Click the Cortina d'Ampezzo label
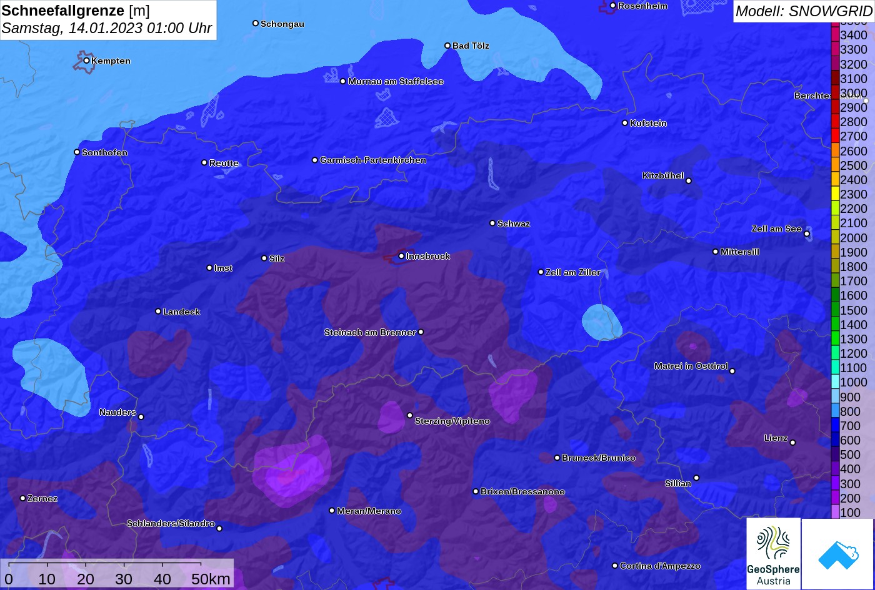The image size is (875, 590). (x=660, y=566)
